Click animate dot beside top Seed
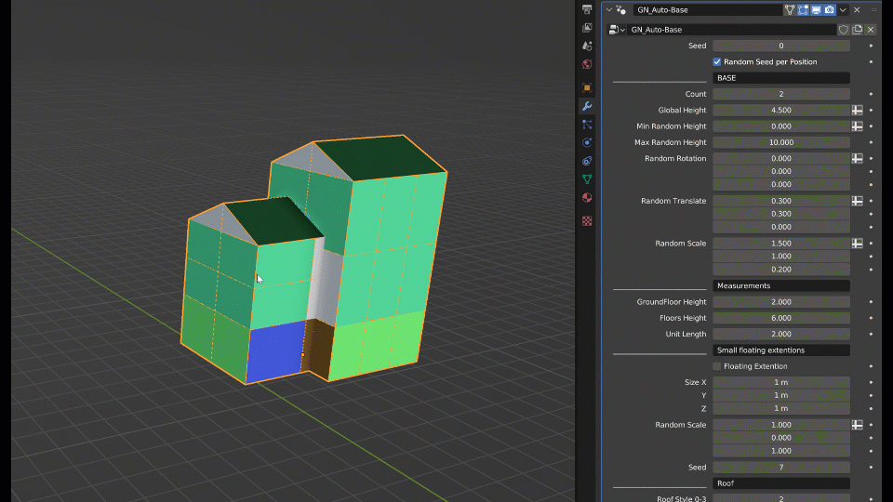 click(x=871, y=46)
